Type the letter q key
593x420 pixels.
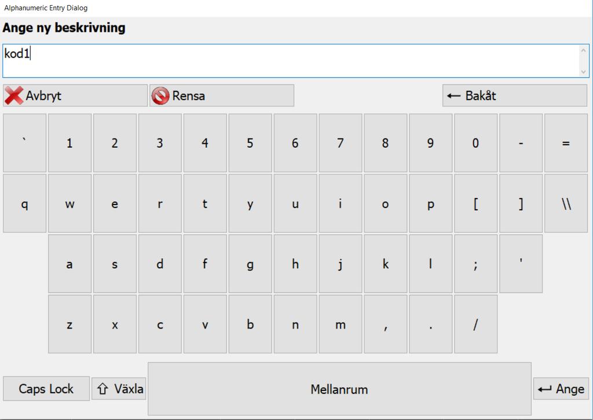click(24, 204)
